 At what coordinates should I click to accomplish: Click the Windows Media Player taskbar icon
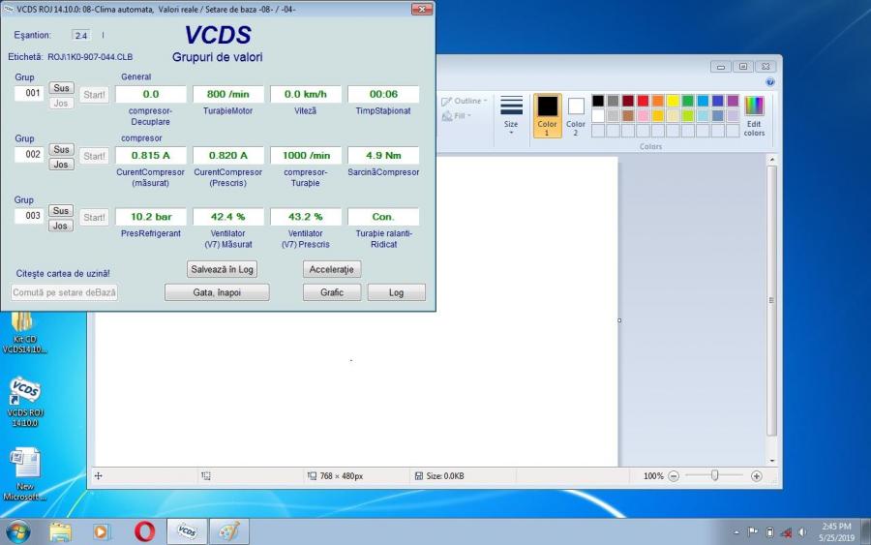click(102, 531)
